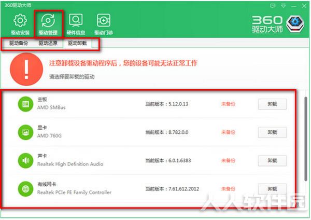This screenshot has width=311, height=220.
Task: Open the 驱动门诊 toolbar icon
Action: pos(103,21)
